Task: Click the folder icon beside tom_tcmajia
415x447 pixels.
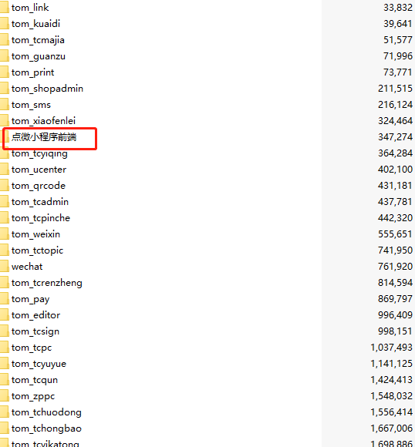Action: pos(5,40)
